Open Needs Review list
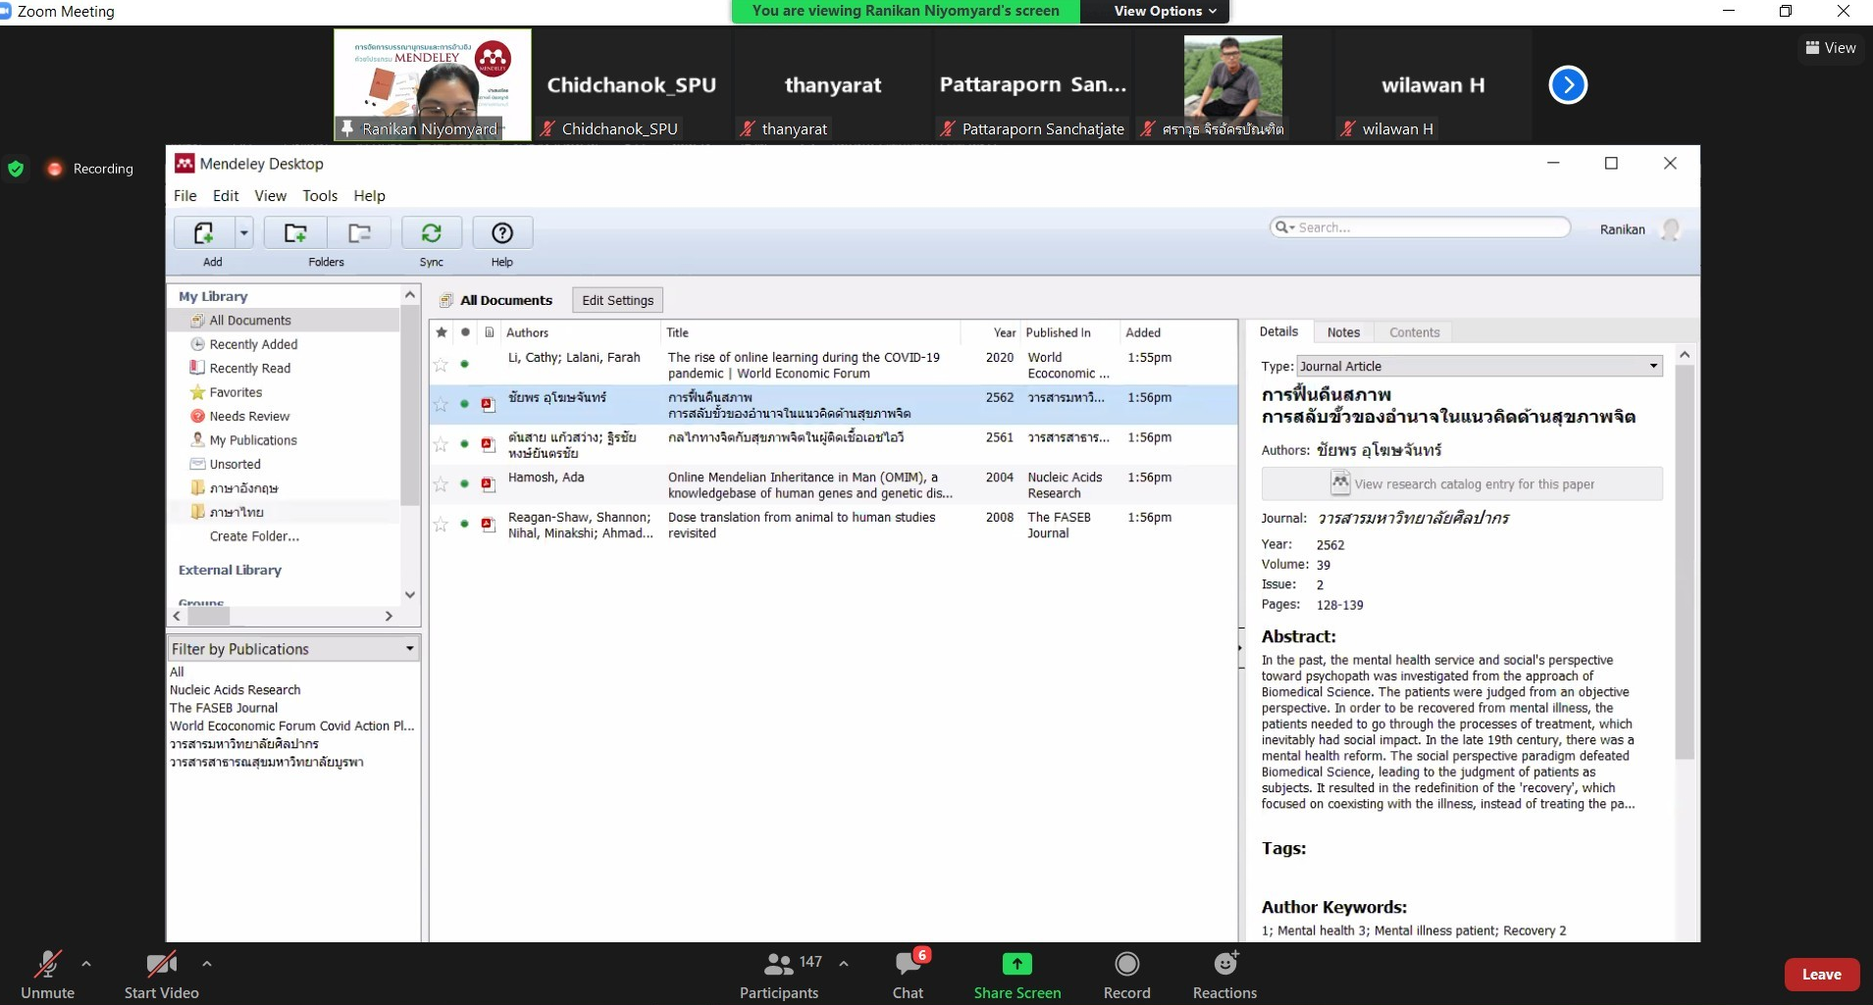The width and height of the screenshot is (1873, 1005). point(249,417)
